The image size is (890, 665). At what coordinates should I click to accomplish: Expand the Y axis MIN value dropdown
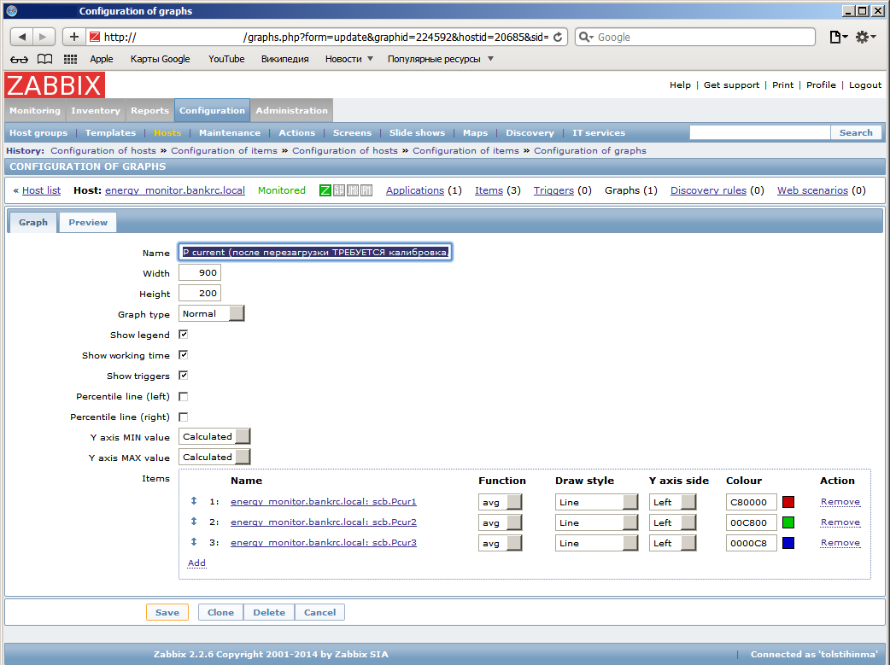214,436
